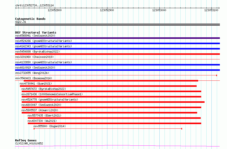Click the red bar under nsv5454898

coord(117,54)
